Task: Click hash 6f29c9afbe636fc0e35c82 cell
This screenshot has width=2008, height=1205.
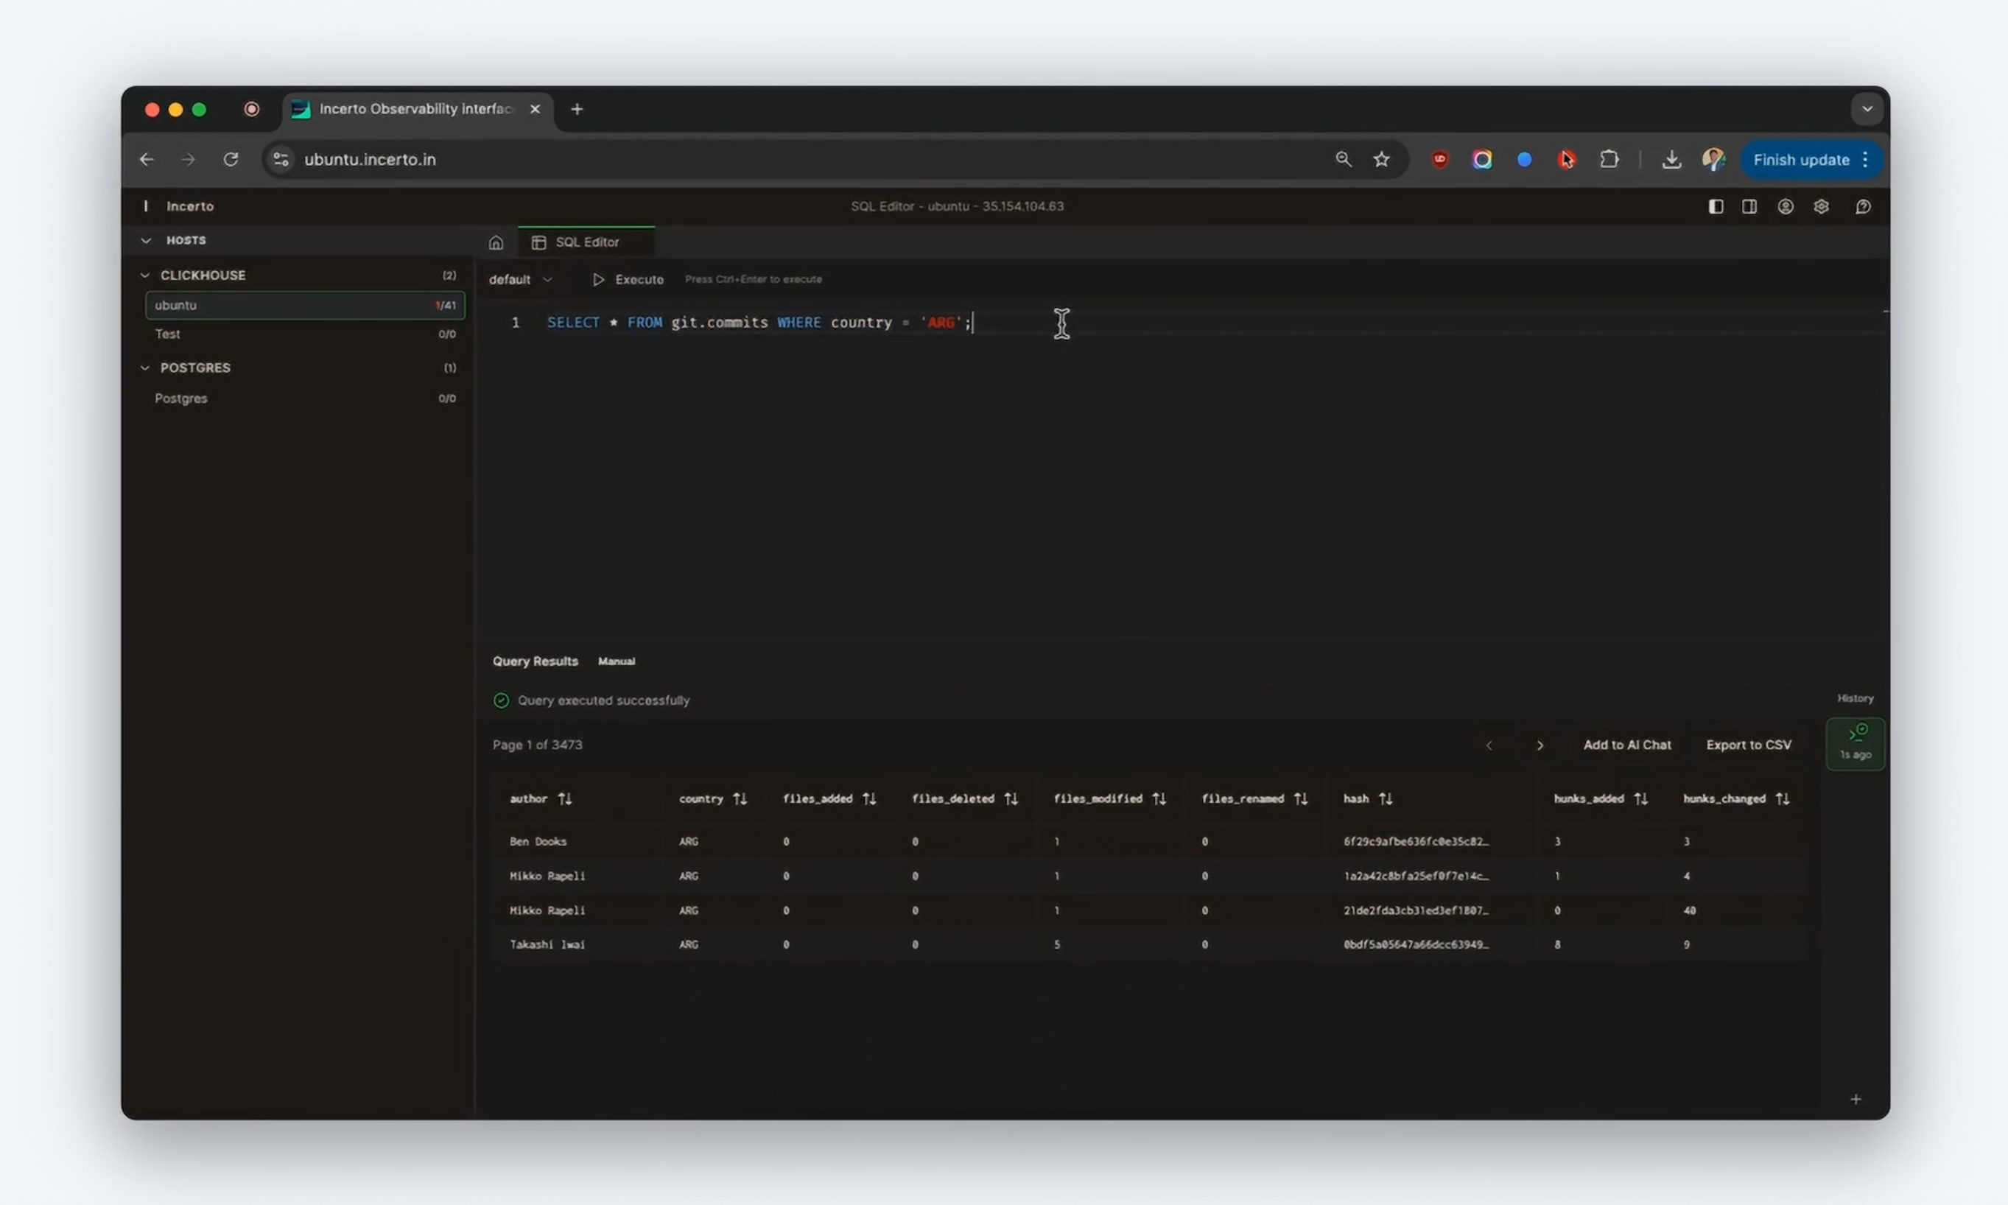Action: click(1415, 841)
